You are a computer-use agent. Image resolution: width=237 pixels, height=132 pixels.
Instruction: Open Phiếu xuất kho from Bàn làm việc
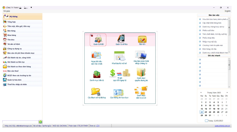tap(208, 30)
